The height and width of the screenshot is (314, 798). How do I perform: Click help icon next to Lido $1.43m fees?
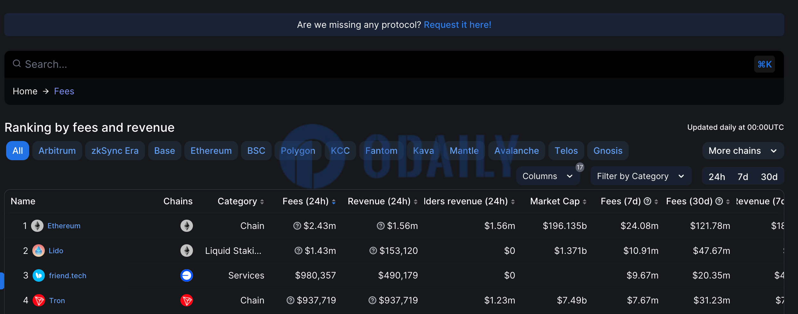(x=299, y=251)
